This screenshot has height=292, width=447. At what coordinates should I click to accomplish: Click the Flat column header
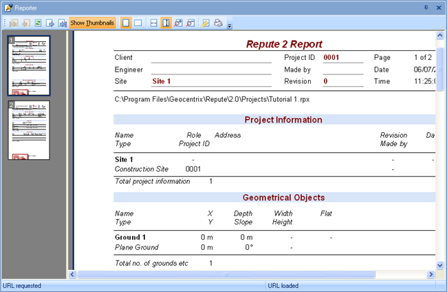pyautogui.click(x=326, y=213)
